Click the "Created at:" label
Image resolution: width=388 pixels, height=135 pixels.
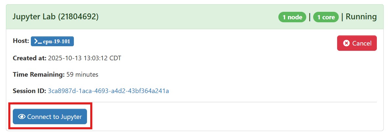coord(29,58)
